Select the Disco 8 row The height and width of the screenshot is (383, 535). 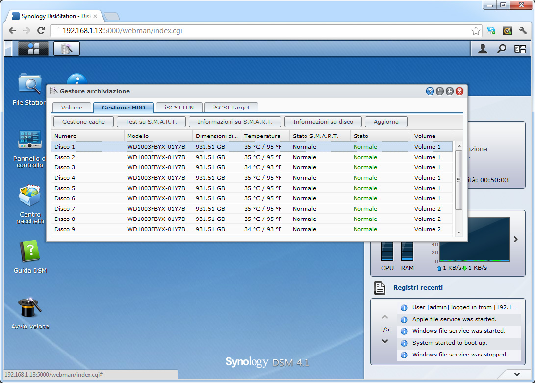pyautogui.click(x=252, y=219)
